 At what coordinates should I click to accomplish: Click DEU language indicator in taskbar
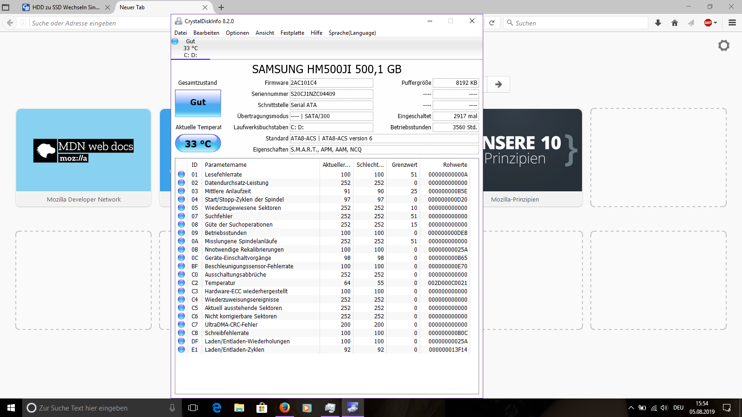point(678,408)
